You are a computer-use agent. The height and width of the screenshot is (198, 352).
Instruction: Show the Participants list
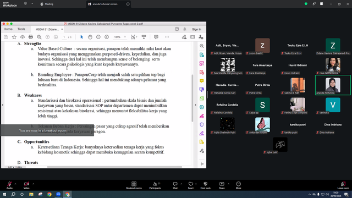pyautogui.click(x=155, y=185)
